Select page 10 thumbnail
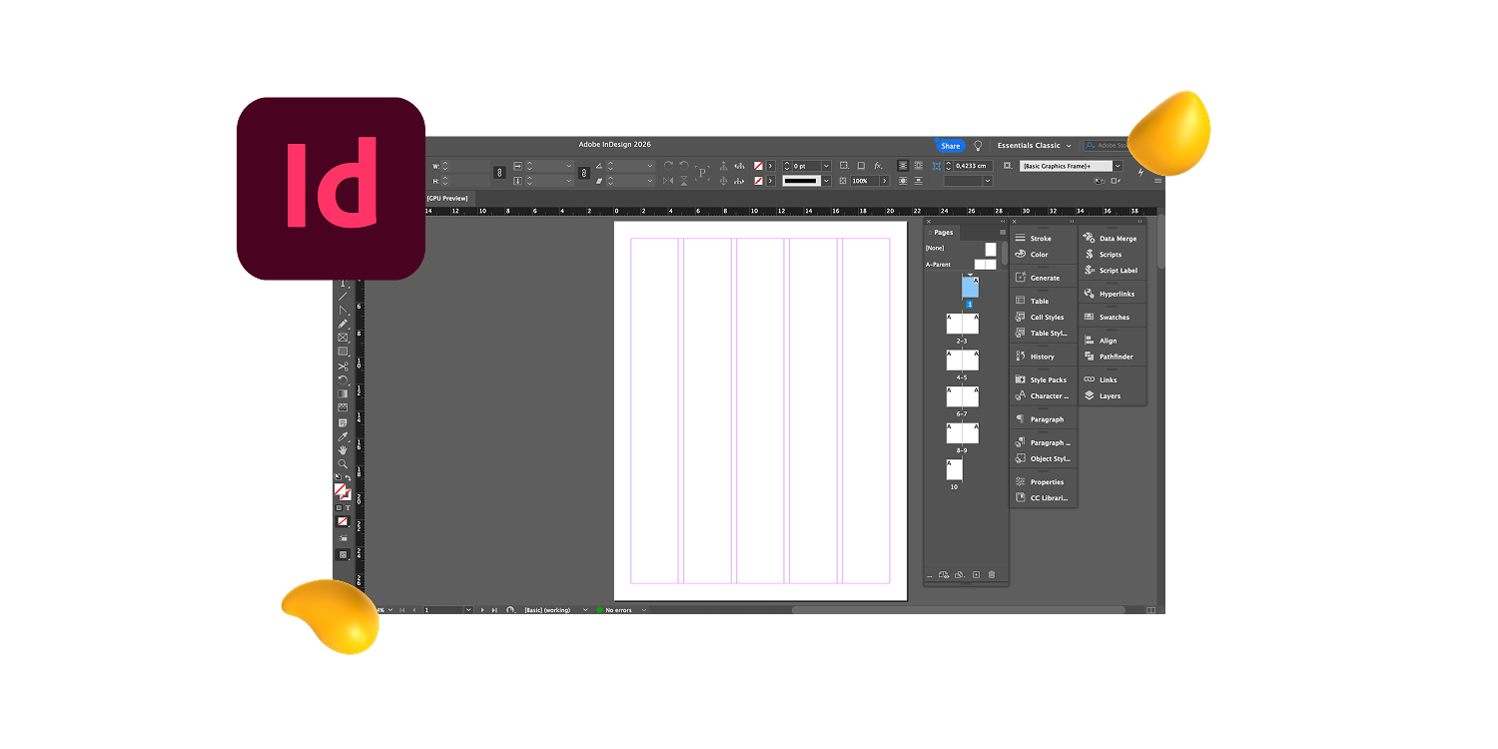This screenshot has width=1498, height=749. click(955, 469)
